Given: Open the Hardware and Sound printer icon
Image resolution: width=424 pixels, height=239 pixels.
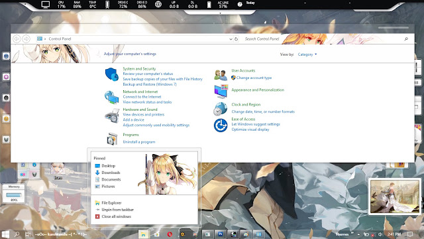Looking at the screenshot, I should pos(112,116).
